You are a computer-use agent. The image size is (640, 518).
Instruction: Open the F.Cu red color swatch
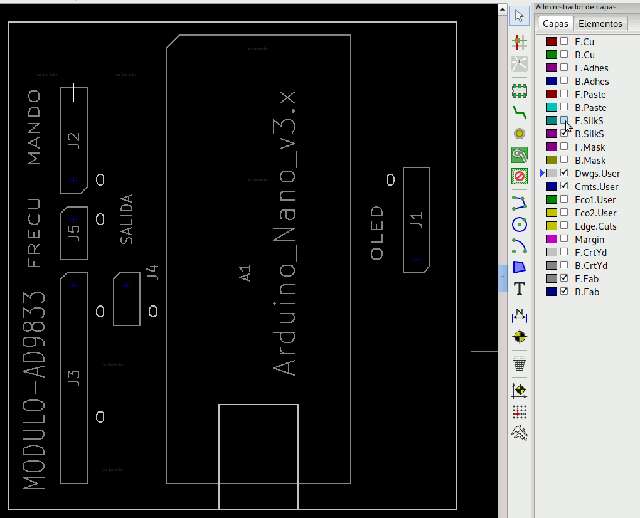tap(552, 41)
